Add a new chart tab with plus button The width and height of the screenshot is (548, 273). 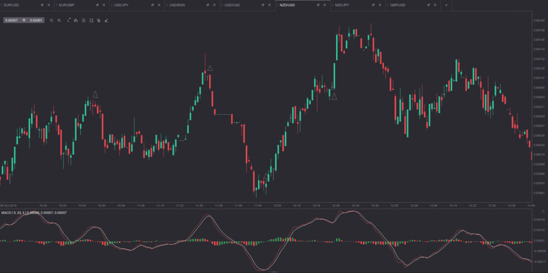(446, 5)
